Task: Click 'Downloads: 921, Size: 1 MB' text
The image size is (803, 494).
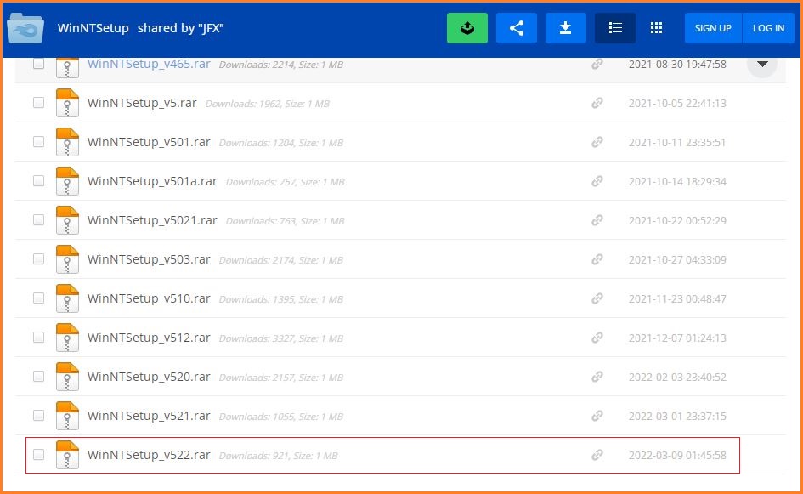Action: (x=278, y=456)
